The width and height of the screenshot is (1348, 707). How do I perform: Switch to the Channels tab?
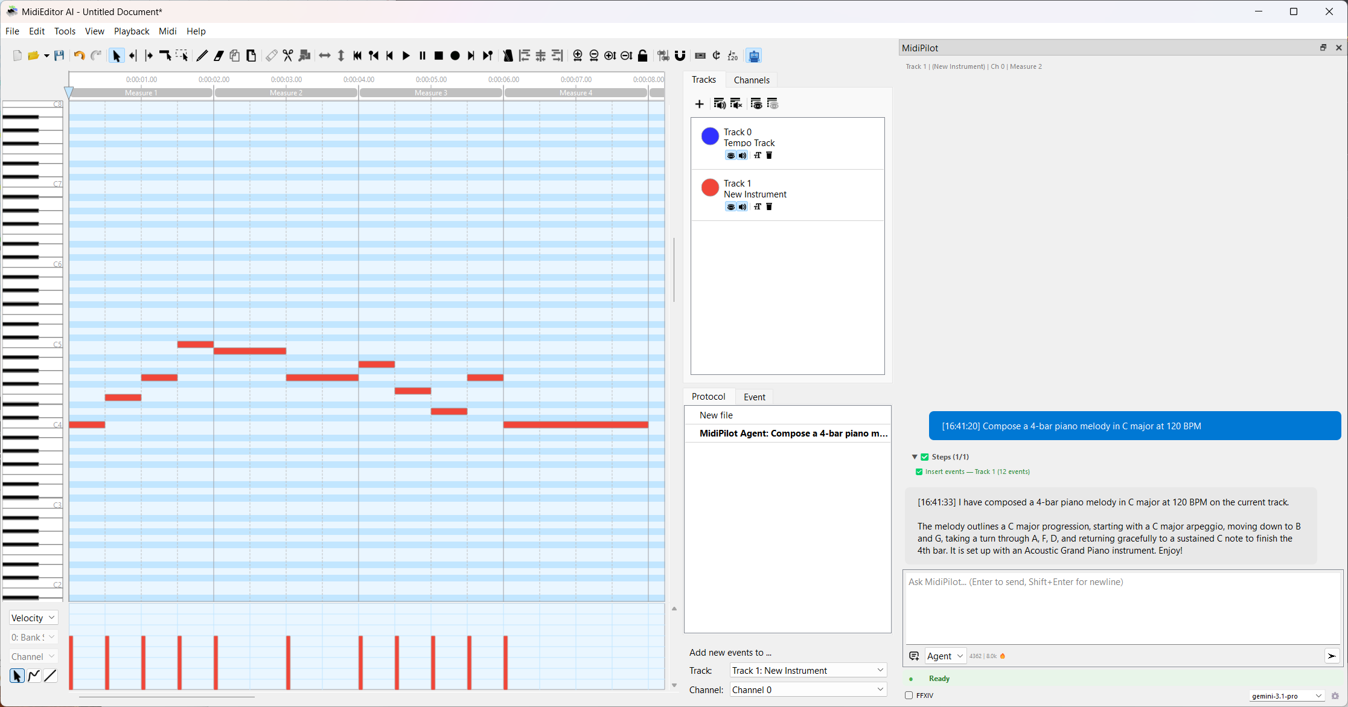(751, 80)
